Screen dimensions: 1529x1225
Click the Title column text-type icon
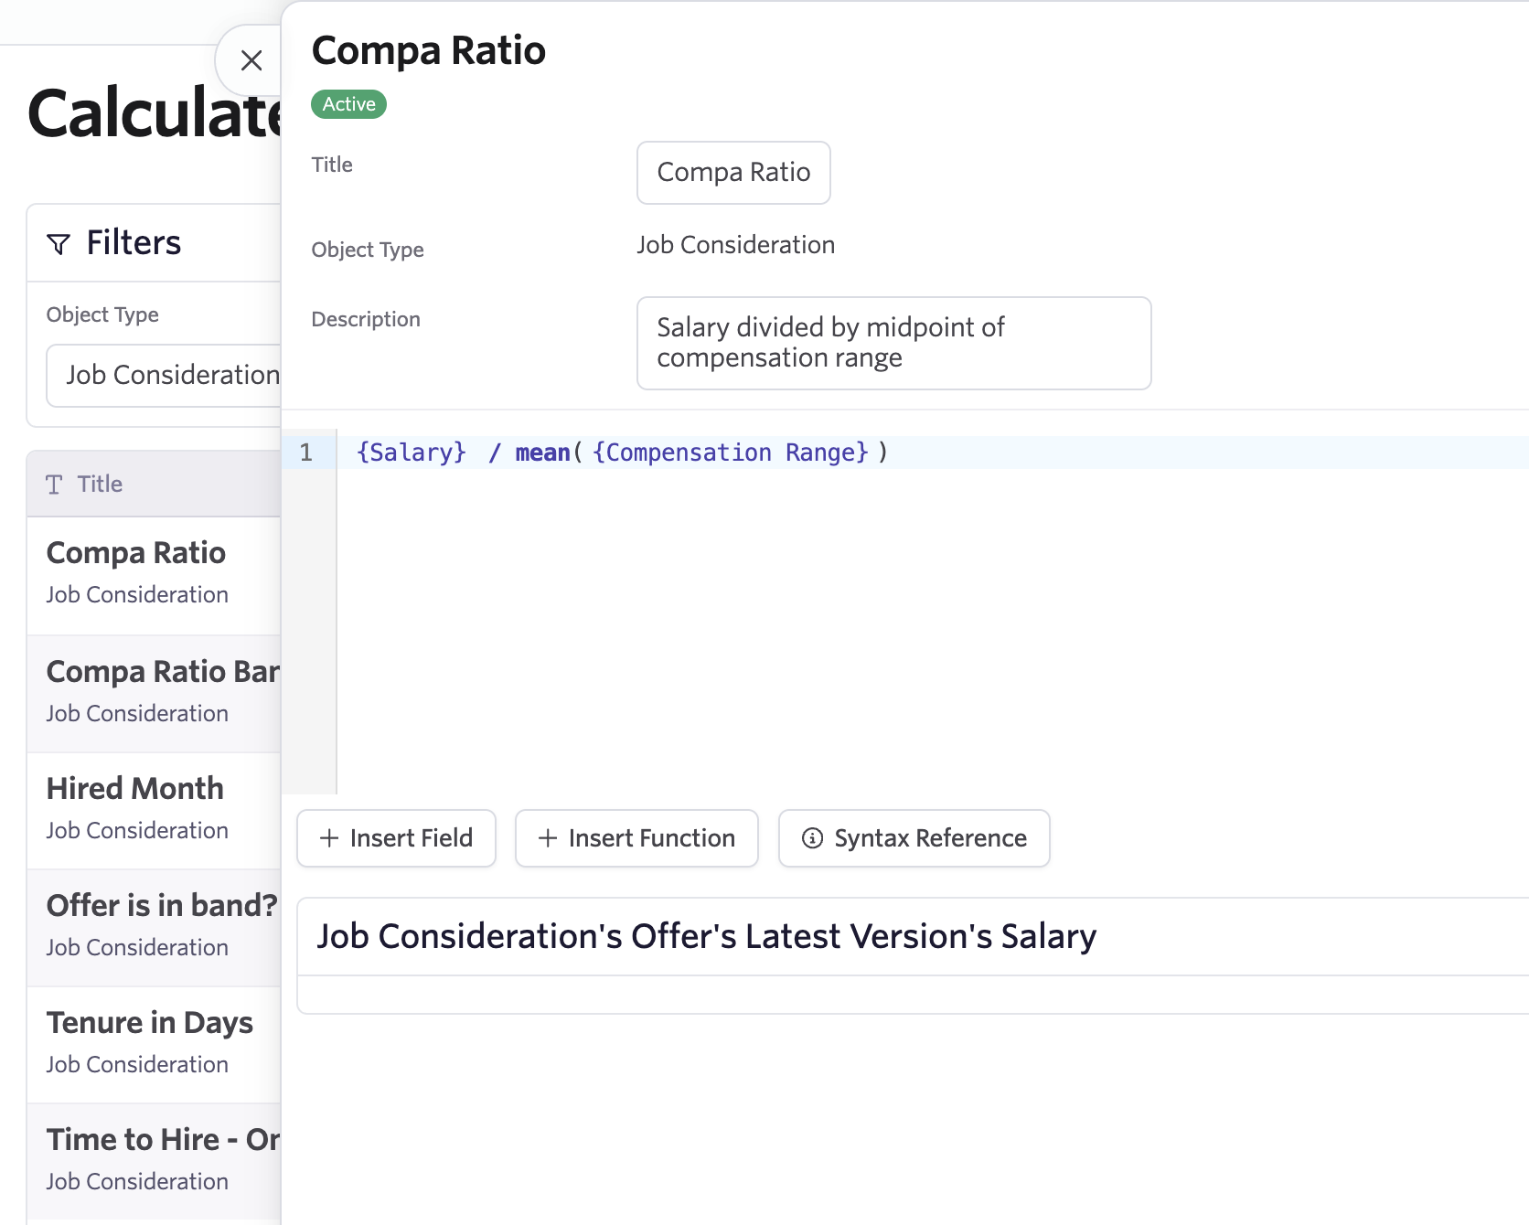pos(55,485)
